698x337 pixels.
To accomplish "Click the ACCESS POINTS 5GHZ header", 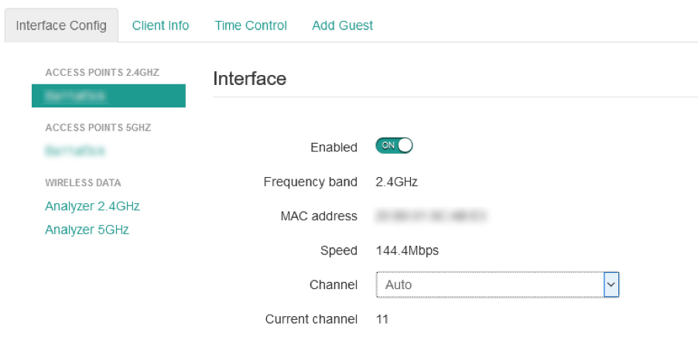I will click(x=98, y=128).
